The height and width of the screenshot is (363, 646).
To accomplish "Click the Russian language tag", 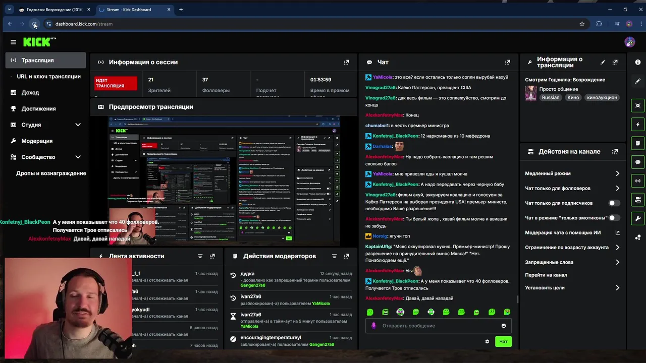I will click(x=551, y=97).
